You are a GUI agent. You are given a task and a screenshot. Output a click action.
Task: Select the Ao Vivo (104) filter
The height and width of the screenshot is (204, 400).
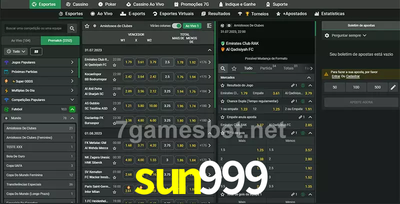pyautogui.click(x=20, y=40)
